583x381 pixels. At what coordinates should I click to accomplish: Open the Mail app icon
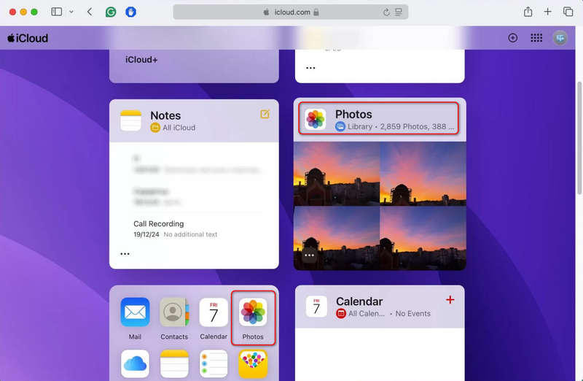(x=135, y=312)
